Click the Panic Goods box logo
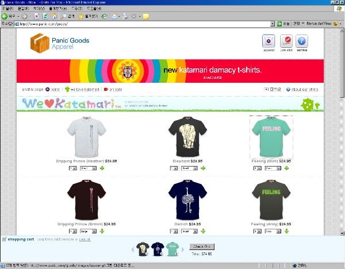Viewport: 345px width, 269px height. [40, 43]
